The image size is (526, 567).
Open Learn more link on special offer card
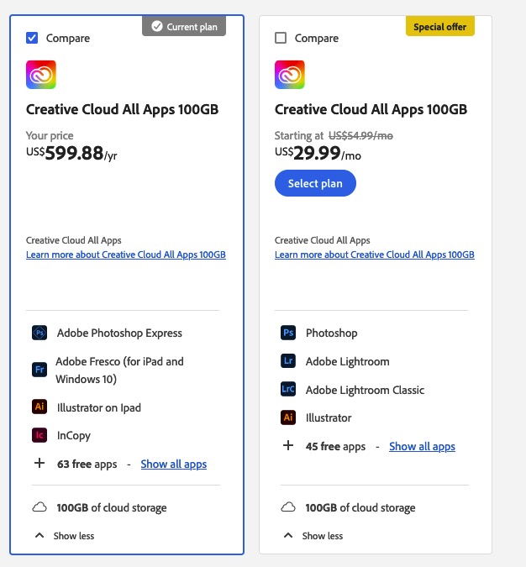(375, 255)
